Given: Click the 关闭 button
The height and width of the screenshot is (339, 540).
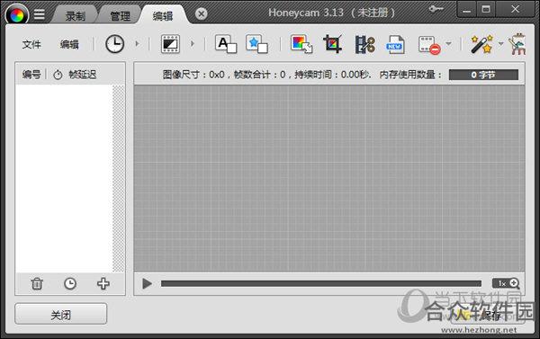Looking at the screenshot, I should (60, 314).
